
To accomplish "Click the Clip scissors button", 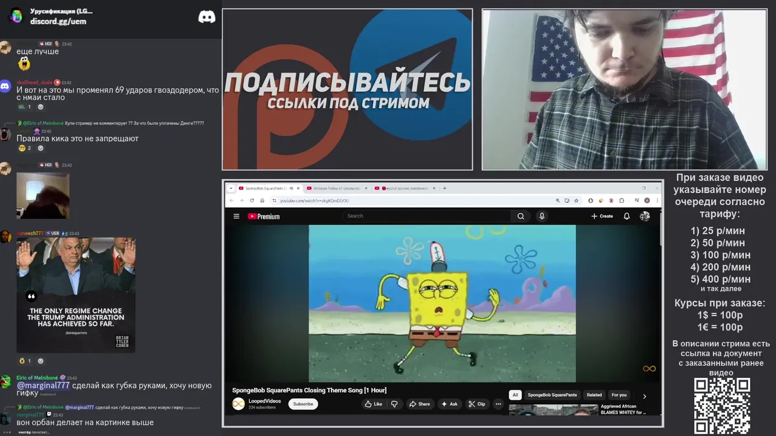I will pos(477,404).
